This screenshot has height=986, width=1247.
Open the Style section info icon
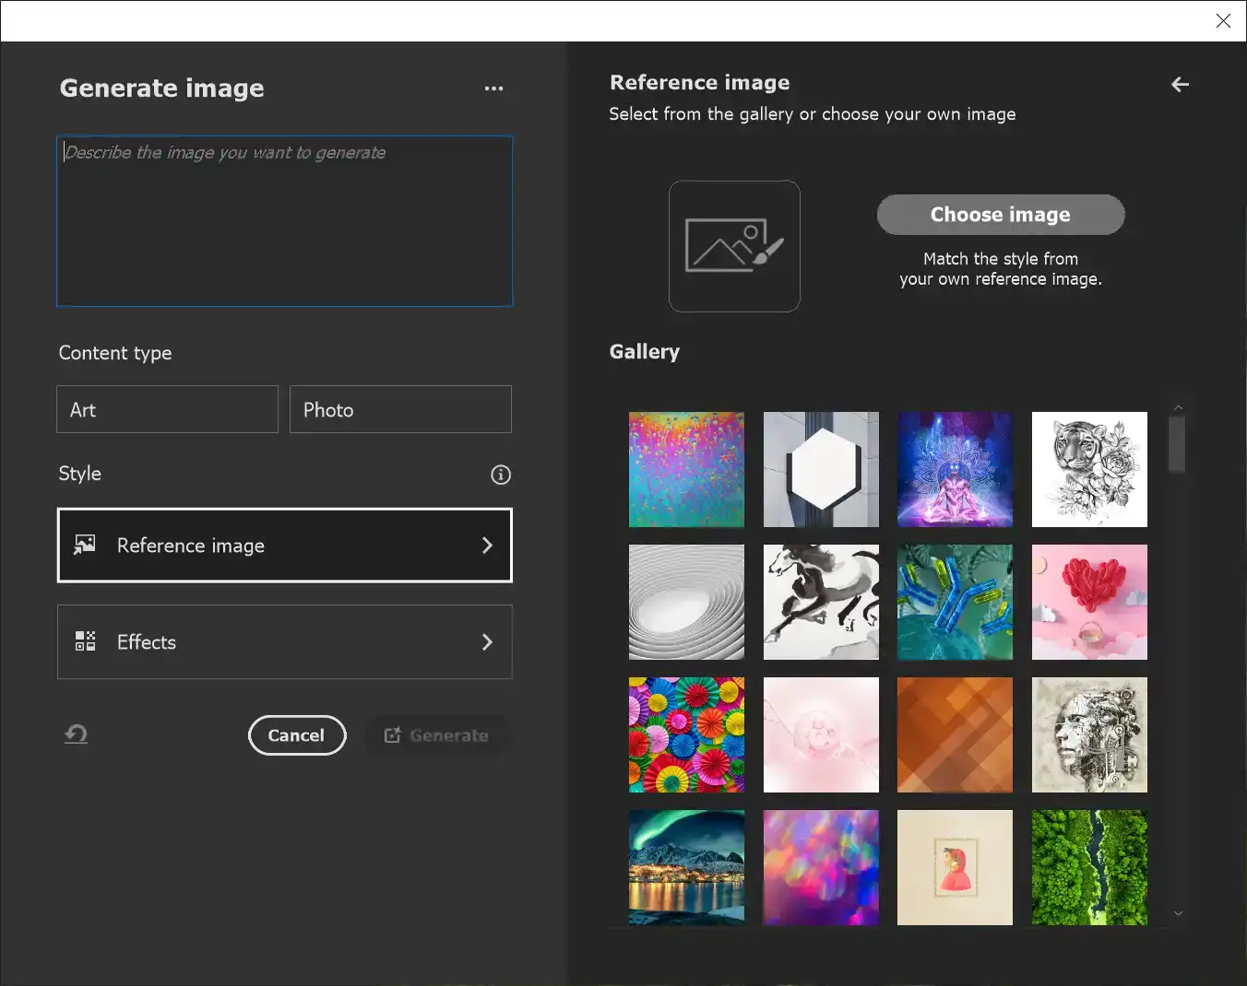click(501, 475)
